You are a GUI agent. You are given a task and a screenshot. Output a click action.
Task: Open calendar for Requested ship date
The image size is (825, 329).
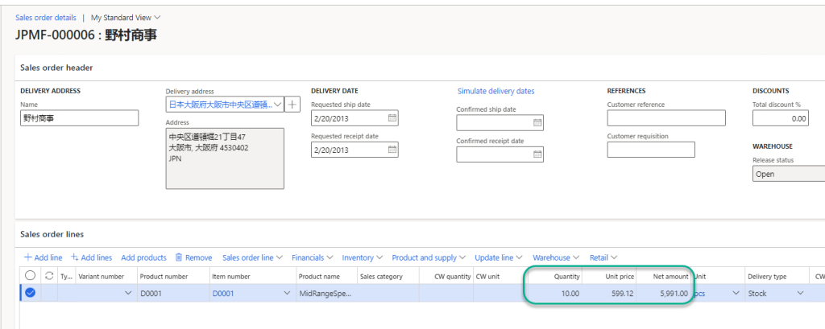tap(392, 118)
